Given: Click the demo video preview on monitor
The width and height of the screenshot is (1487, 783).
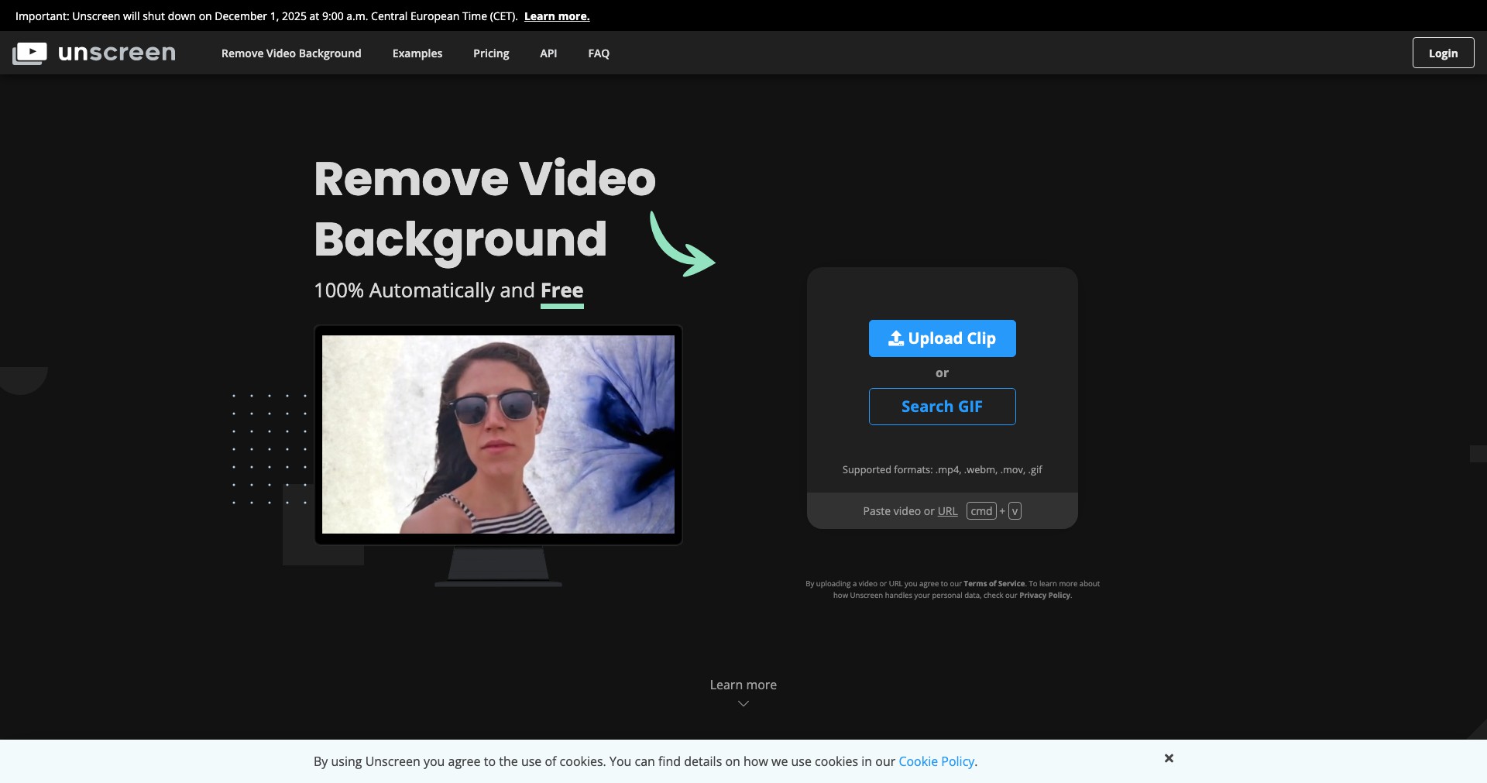Looking at the screenshot, I should [x=498, y=434].
